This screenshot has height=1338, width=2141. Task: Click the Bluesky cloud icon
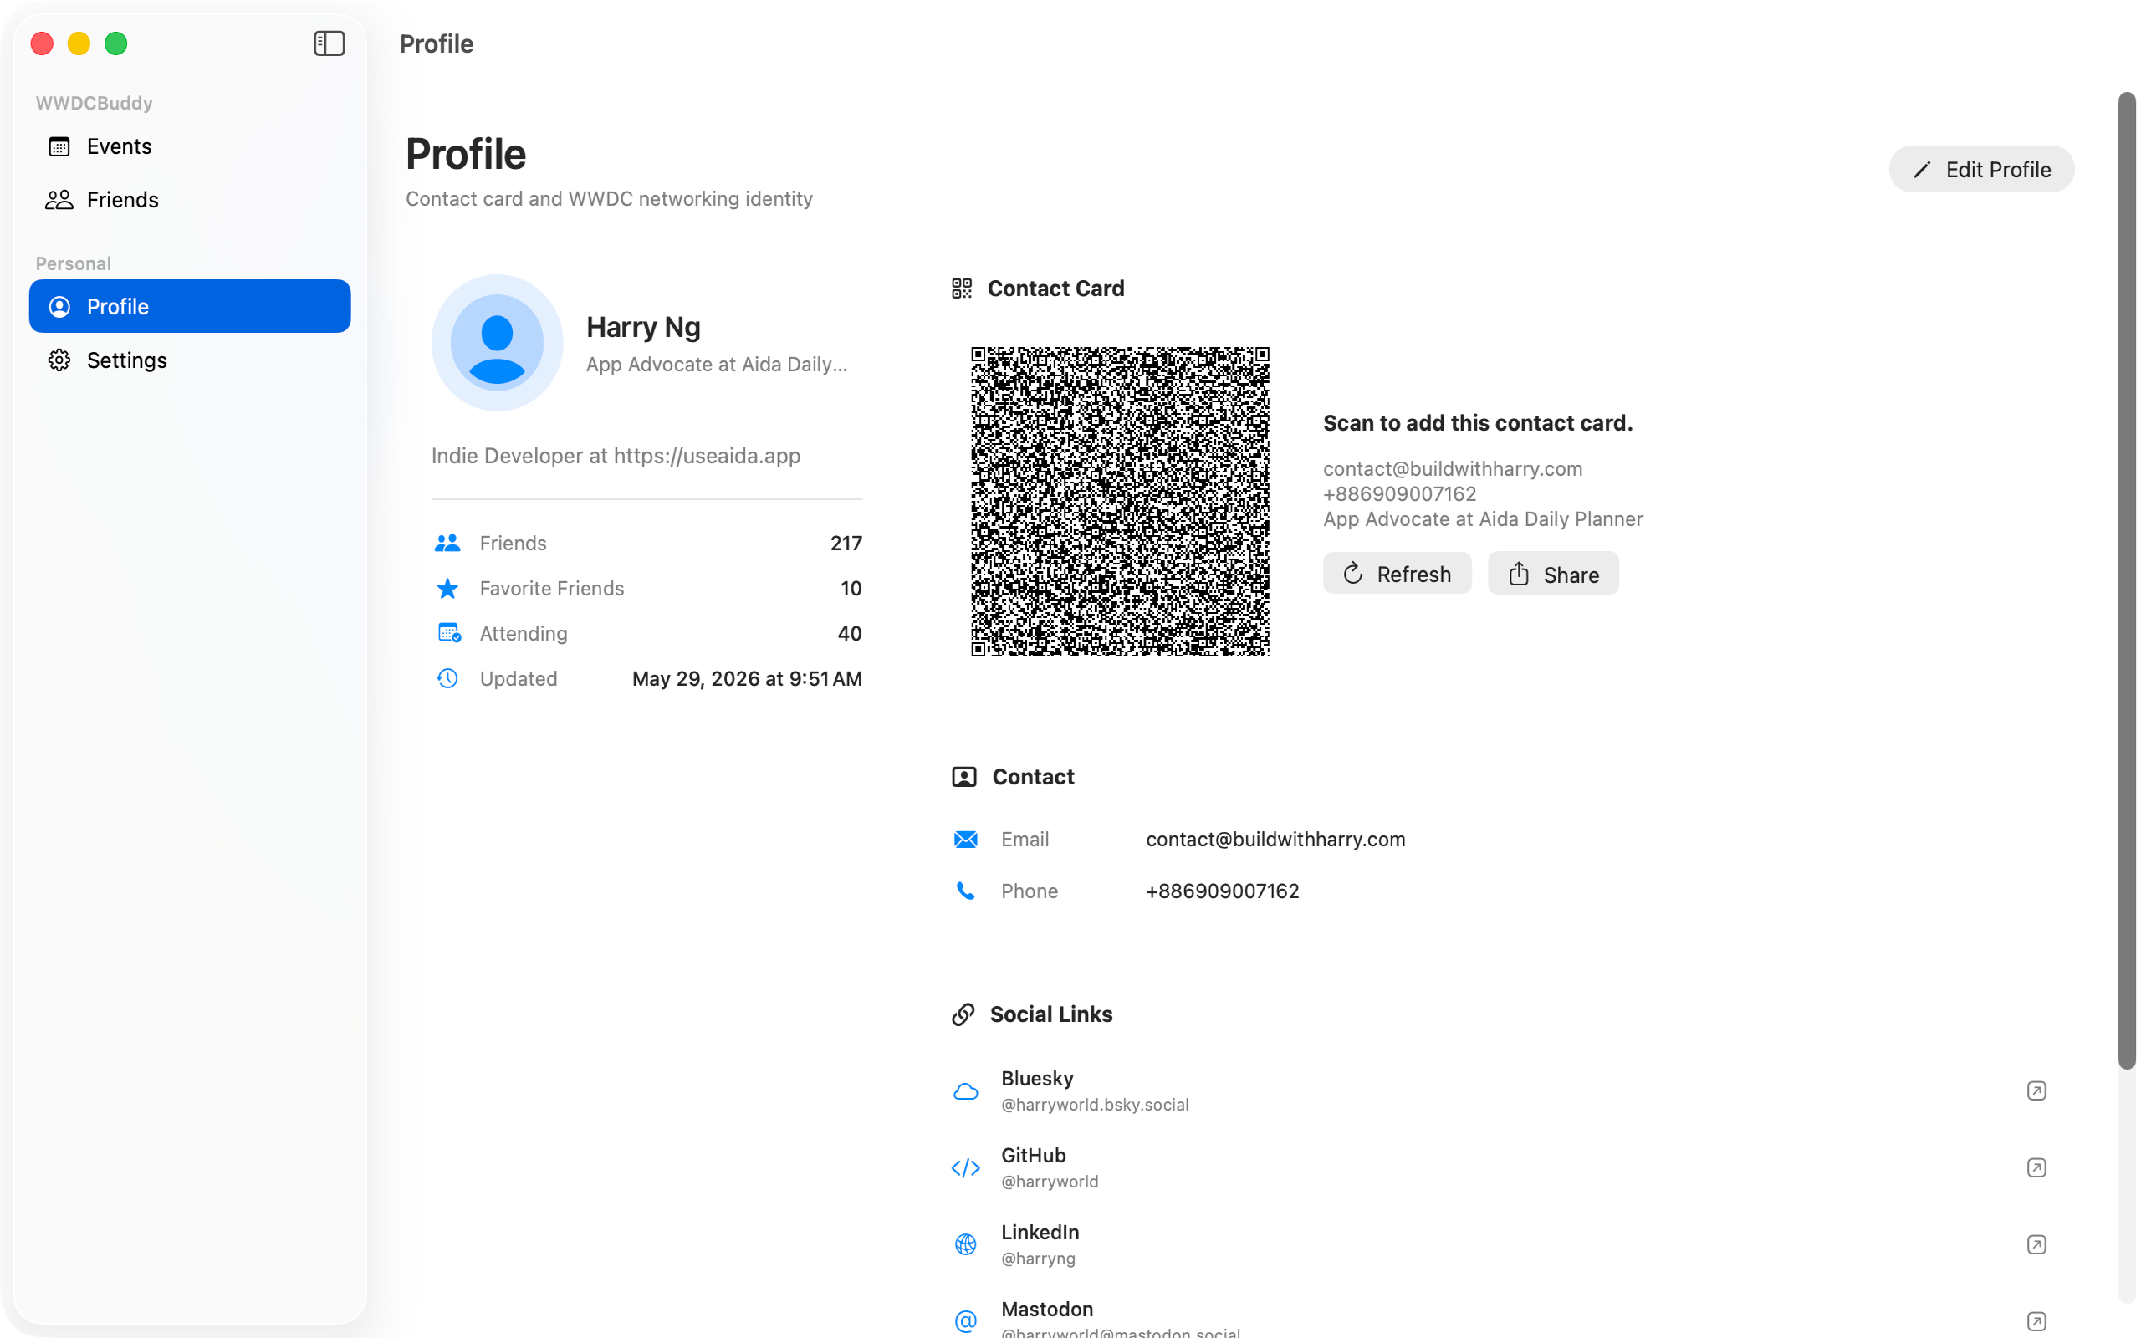click(965, 1091)
